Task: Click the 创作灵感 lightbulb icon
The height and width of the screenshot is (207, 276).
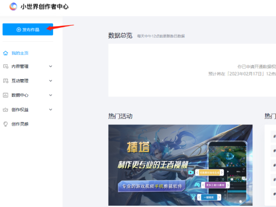Action: 5,124
